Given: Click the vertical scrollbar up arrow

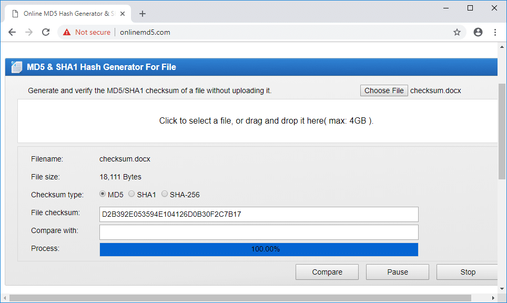Looking at the screenshot, I should coord(502,47).
